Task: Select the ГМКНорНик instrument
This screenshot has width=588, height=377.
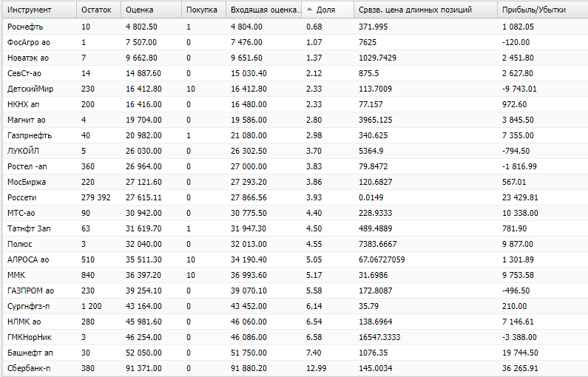Action: coord(30,337)
